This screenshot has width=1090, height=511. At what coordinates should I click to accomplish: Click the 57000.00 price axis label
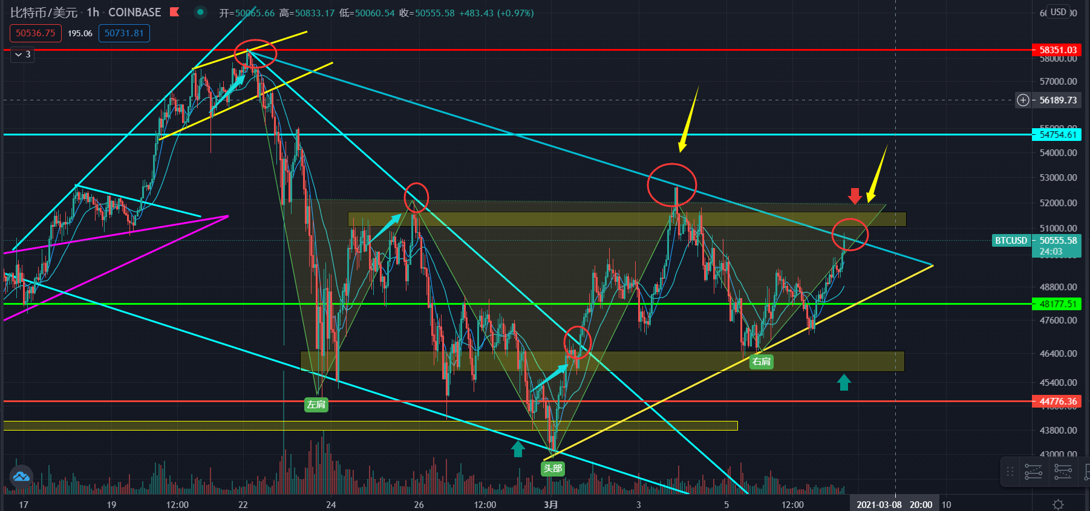coord(1058,81)
